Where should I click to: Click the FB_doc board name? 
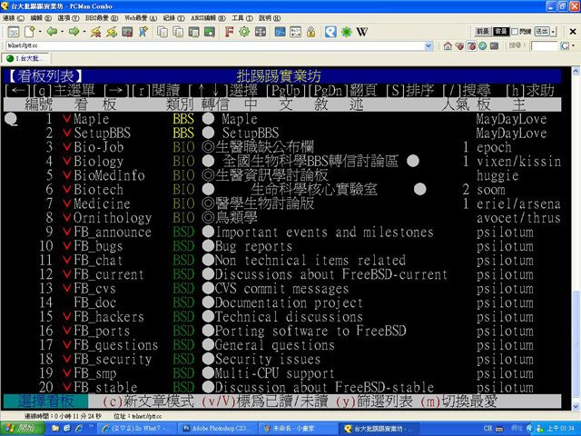(94, 302)
